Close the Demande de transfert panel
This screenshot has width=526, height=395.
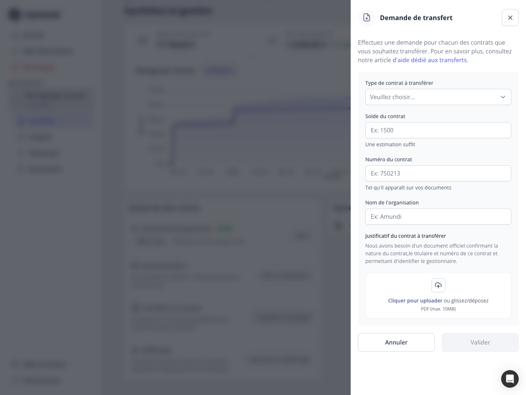[x=510, y=18]
